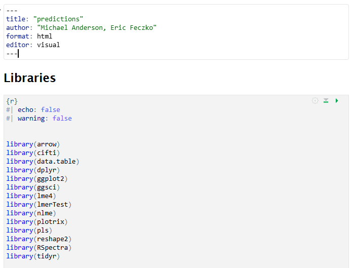Click the echo: false option line
Viewport: 352px width, 268px height.
pyautogui.click(x=33, y=109)
